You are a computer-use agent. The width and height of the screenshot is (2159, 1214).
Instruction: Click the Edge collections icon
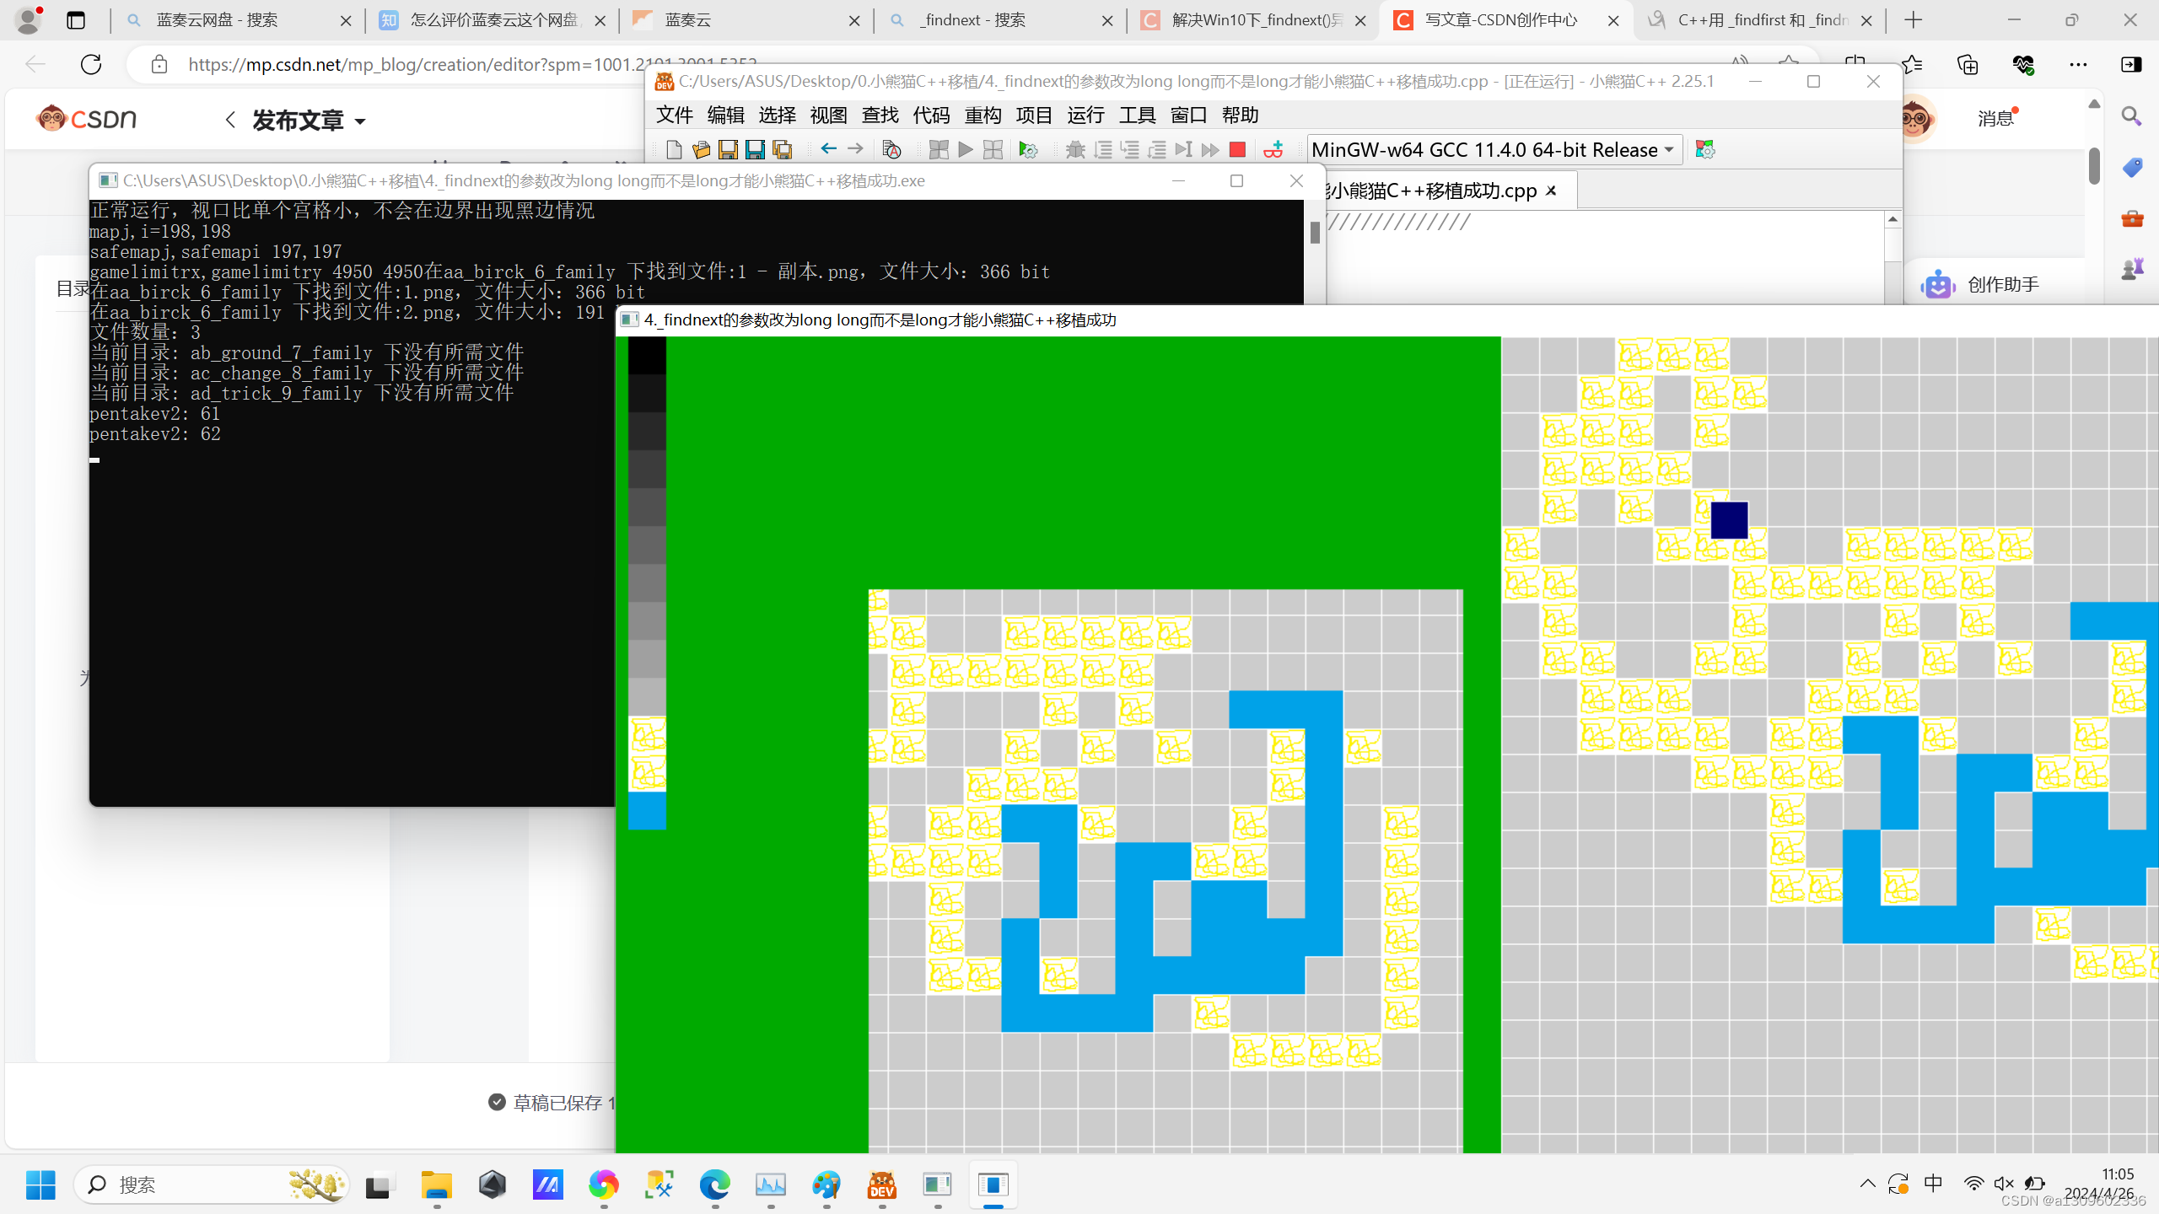(x=1967, y=64)
